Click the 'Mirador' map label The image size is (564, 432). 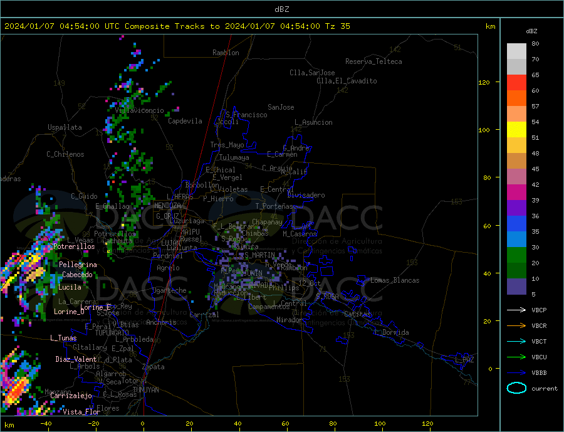pyautogui.click(x=290, y=320)
